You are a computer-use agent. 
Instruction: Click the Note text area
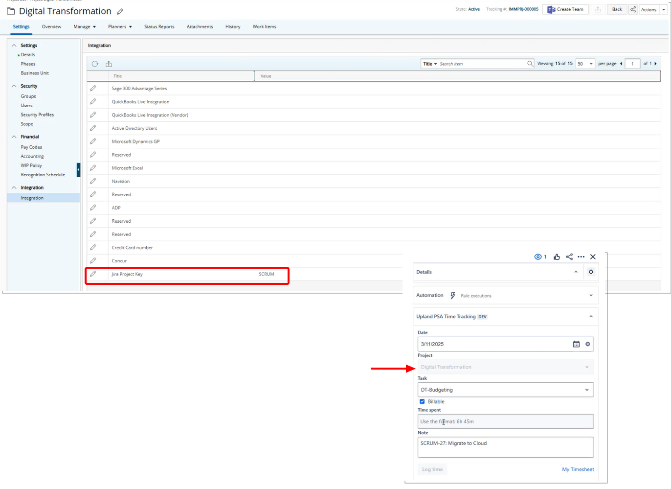point(506,447)
